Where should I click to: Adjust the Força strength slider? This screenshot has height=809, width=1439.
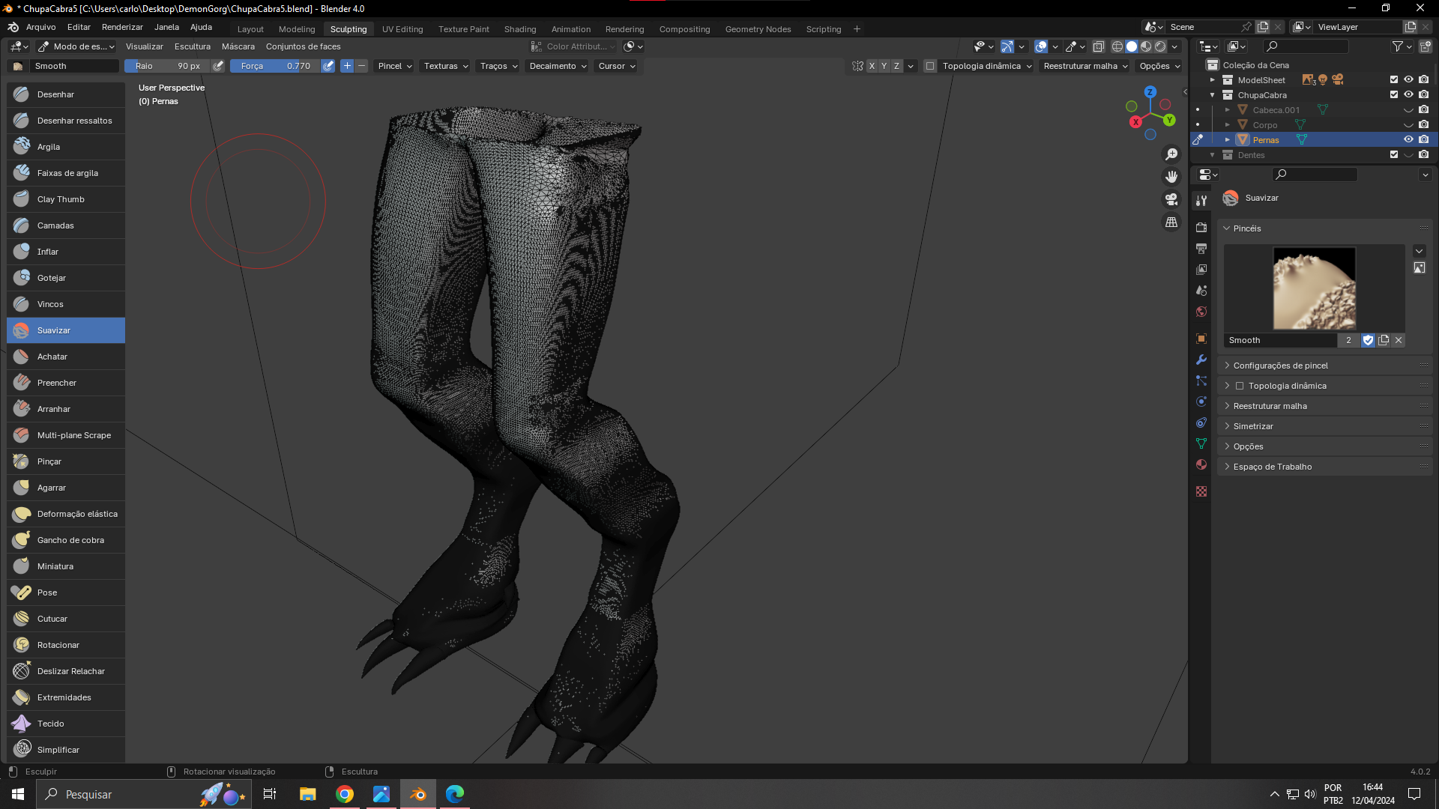point(275,66)
